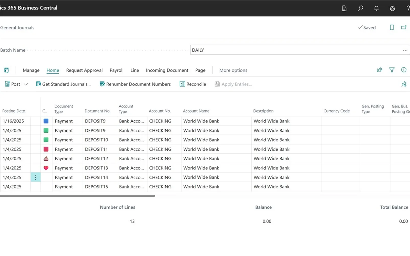Click the pin action bar icon
The width and height of the screenshot is (410, 256).
(x=404, y=84)
